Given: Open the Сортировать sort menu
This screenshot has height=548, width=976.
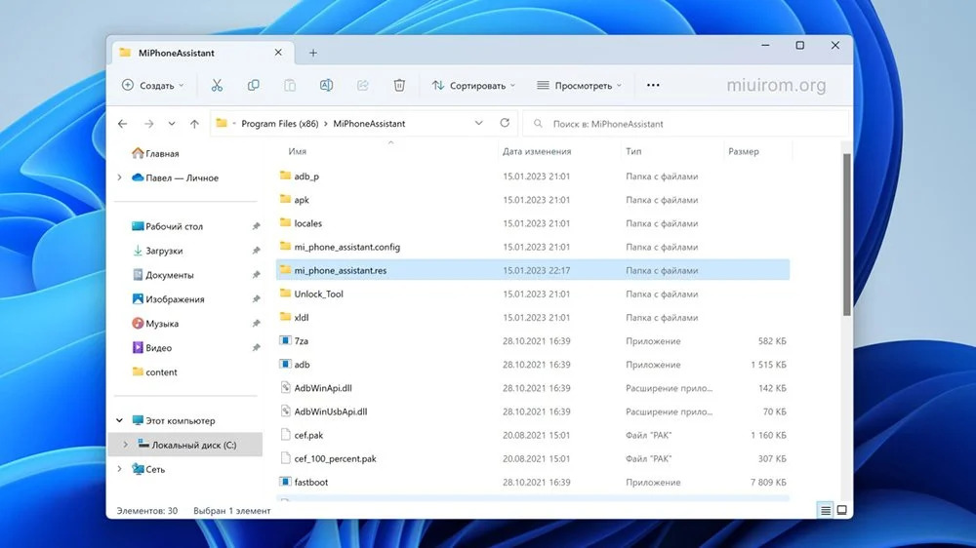Looking at the screenshot, I should coord(473,85).
